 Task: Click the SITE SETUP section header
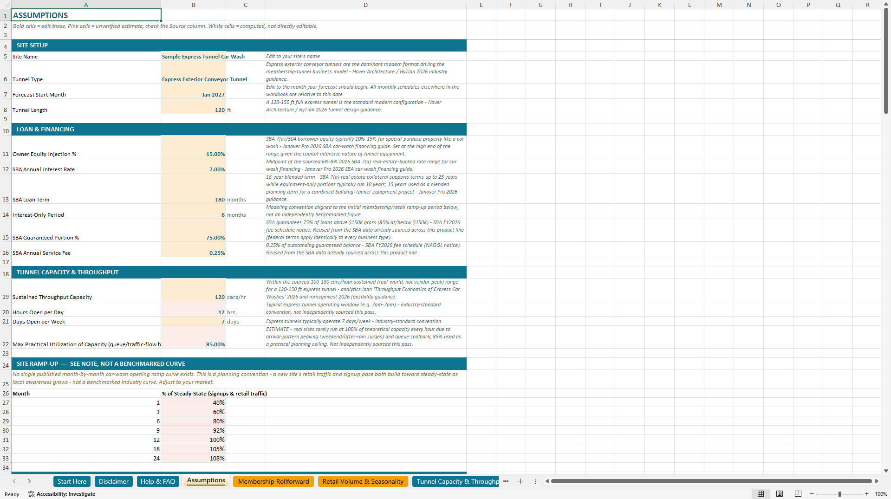tap(239, 45)
